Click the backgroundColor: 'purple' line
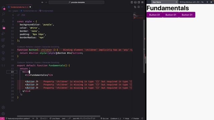The image size is (214, 120). 37,25
